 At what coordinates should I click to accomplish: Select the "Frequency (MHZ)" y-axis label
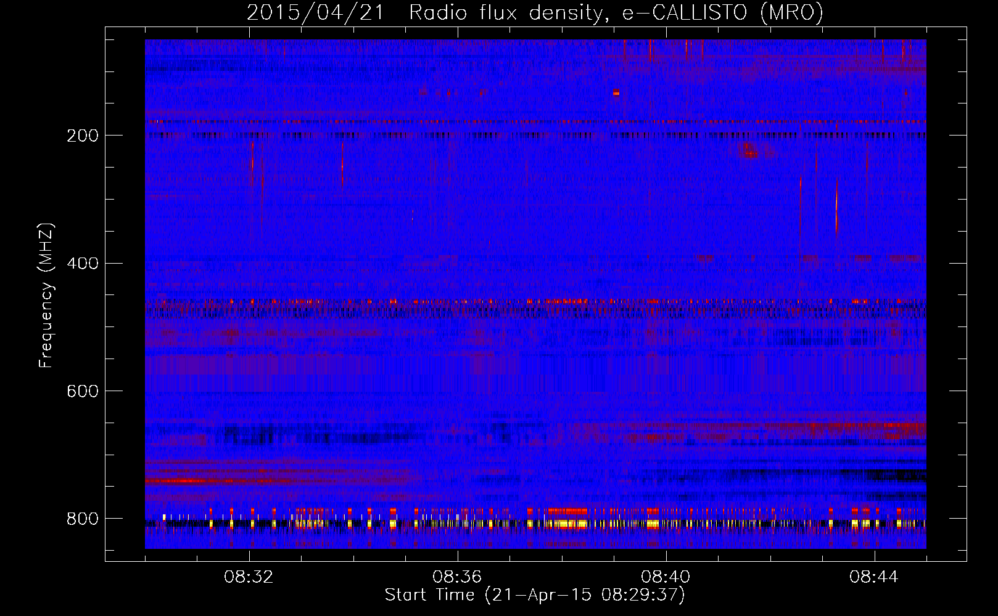46,295
